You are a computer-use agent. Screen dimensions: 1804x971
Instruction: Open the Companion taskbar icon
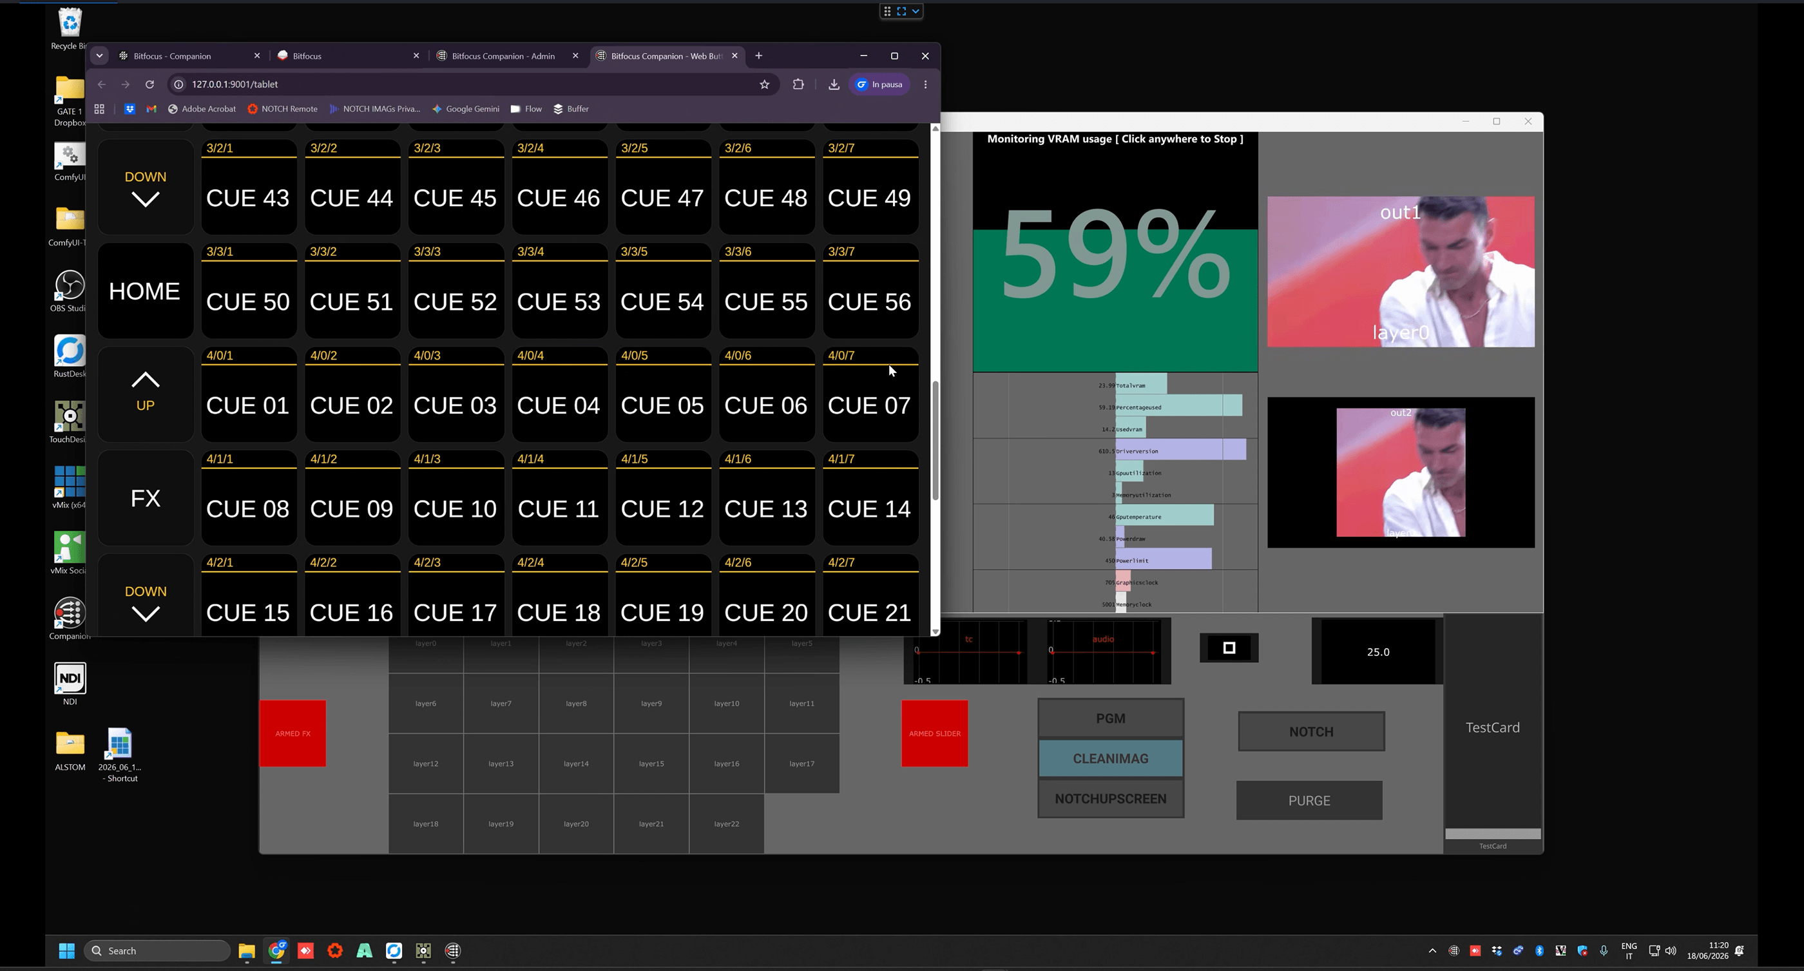click(453, 950)
